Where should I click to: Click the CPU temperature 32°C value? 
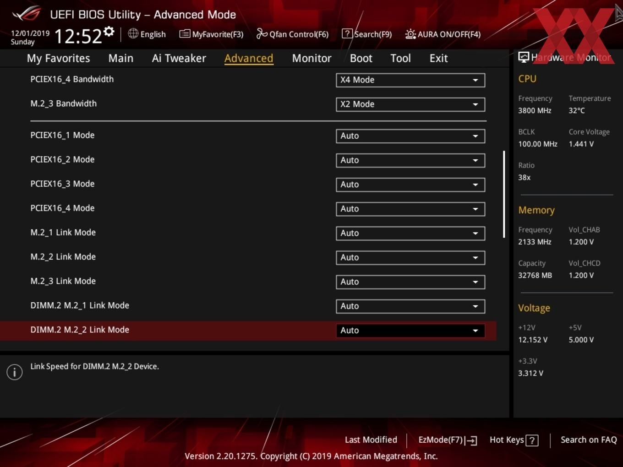pos(577,110)
